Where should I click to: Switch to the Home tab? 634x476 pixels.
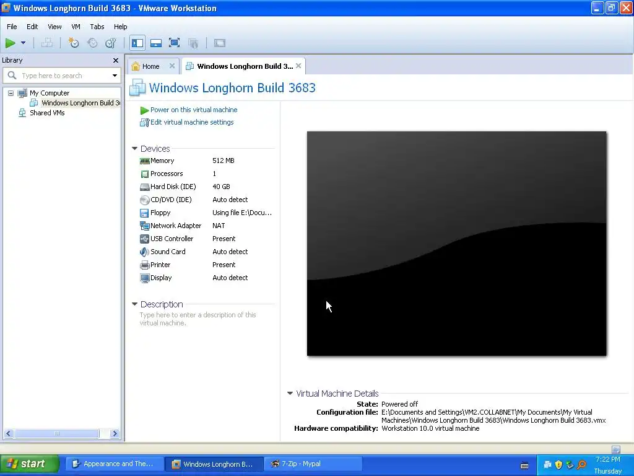[x=150, y=66]
